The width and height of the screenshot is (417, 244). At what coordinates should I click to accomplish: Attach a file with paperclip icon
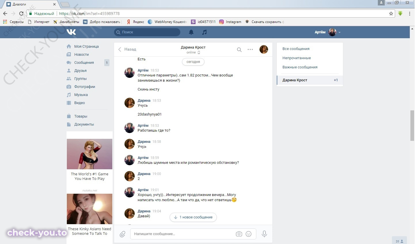[122, 234]
